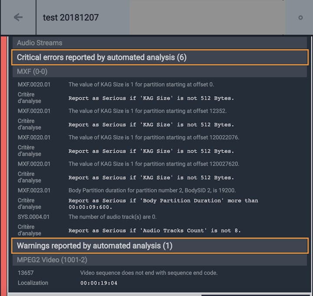
Task: Open settings gear icon in header
Action: pos(300,17)
